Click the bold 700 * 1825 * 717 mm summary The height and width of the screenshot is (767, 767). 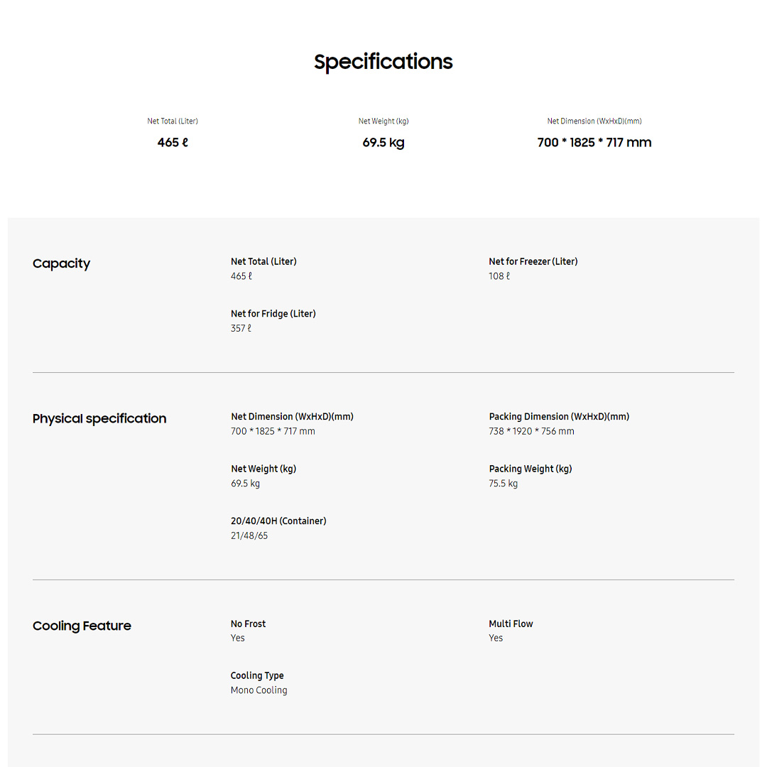(x=594, y=142)
